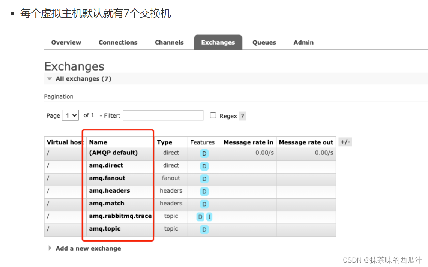428x267 pixels.
Task: Click the D badge for amq.topic
Action: [x=204, y=229]
